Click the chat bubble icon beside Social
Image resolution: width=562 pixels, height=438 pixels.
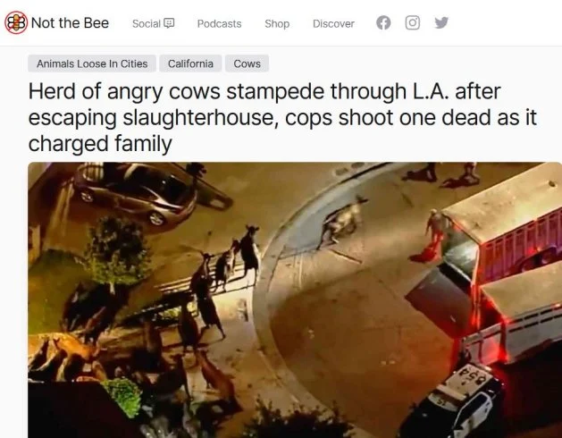[x=169, y=23]
